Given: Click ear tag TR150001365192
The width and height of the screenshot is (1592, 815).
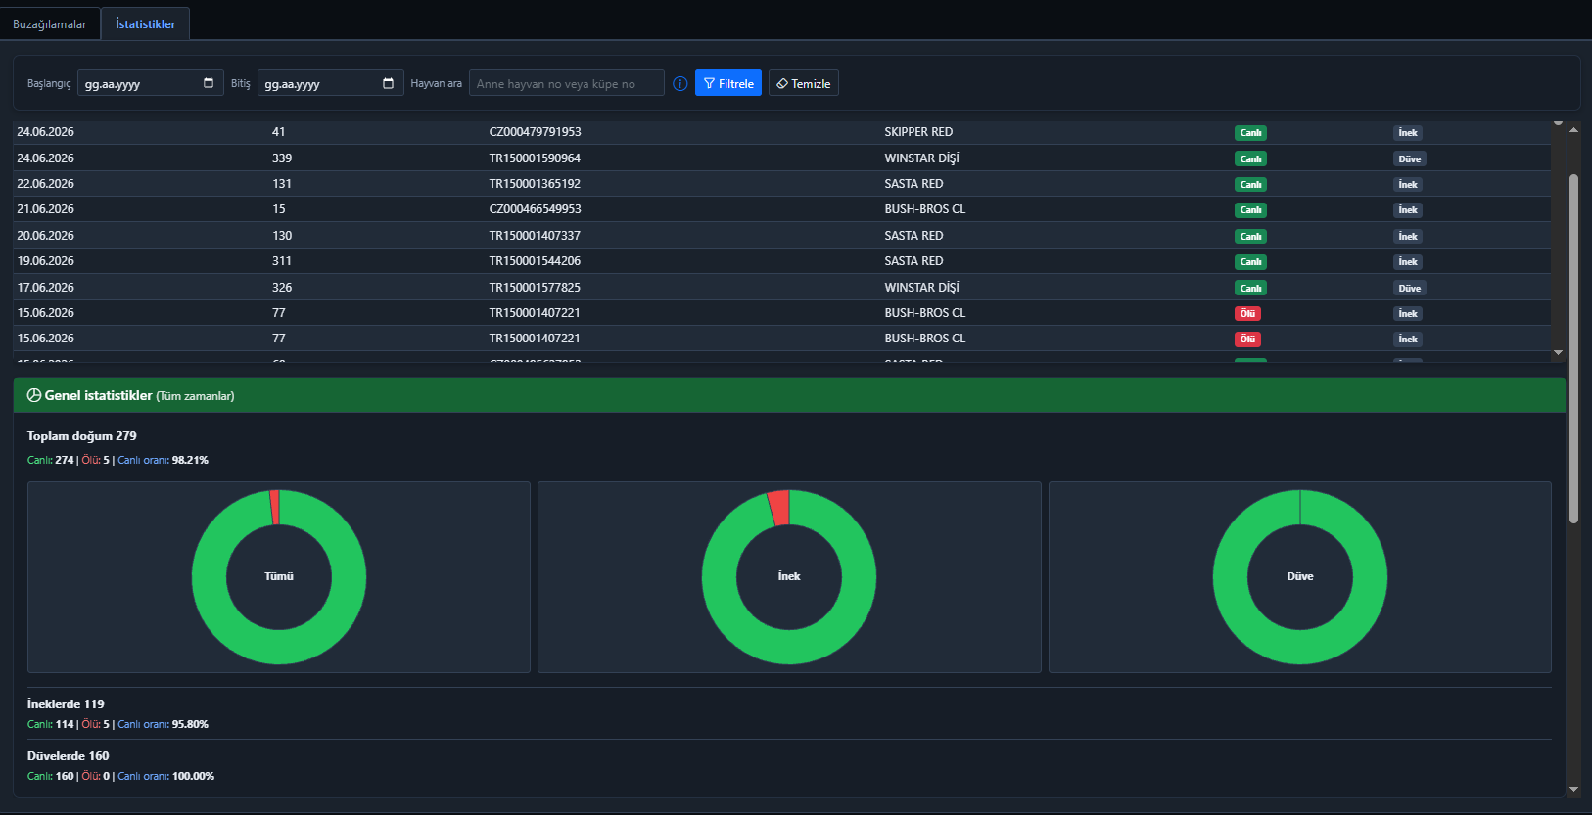Looking at the screenshot, I should point(535,184).
